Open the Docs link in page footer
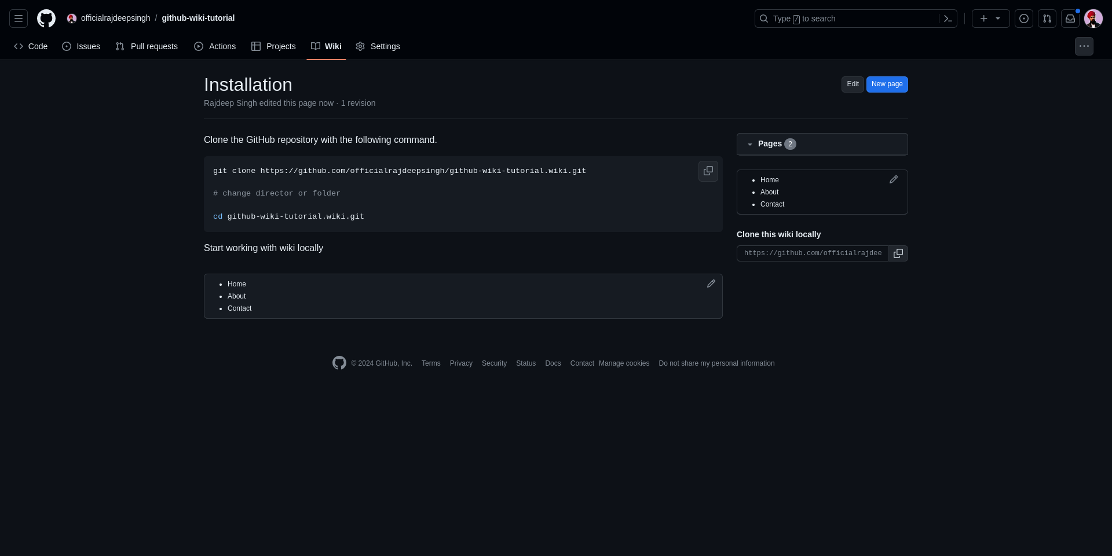 553,363
